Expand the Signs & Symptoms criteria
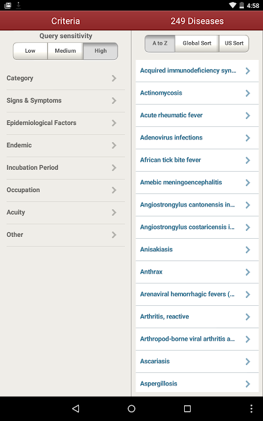 coord(66,101)
